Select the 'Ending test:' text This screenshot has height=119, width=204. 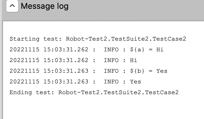[x=32, y=92]
